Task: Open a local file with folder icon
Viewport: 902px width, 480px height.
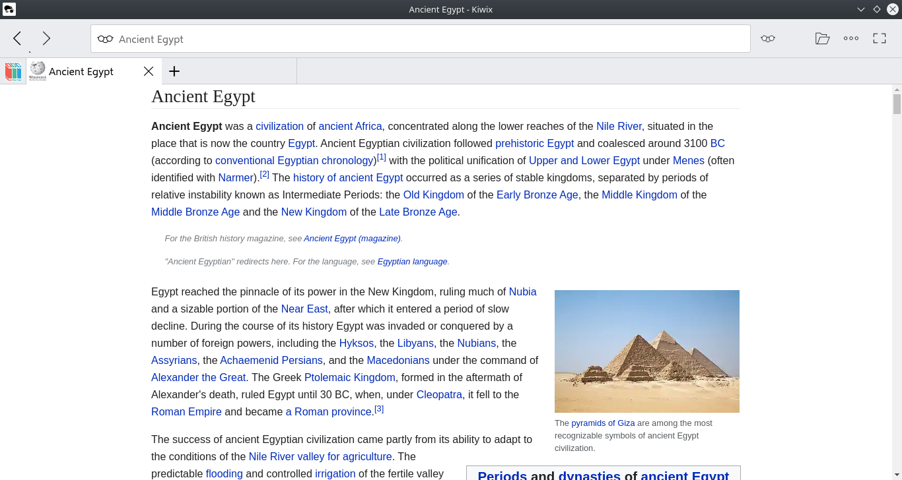Action: (x=822, y=38)
